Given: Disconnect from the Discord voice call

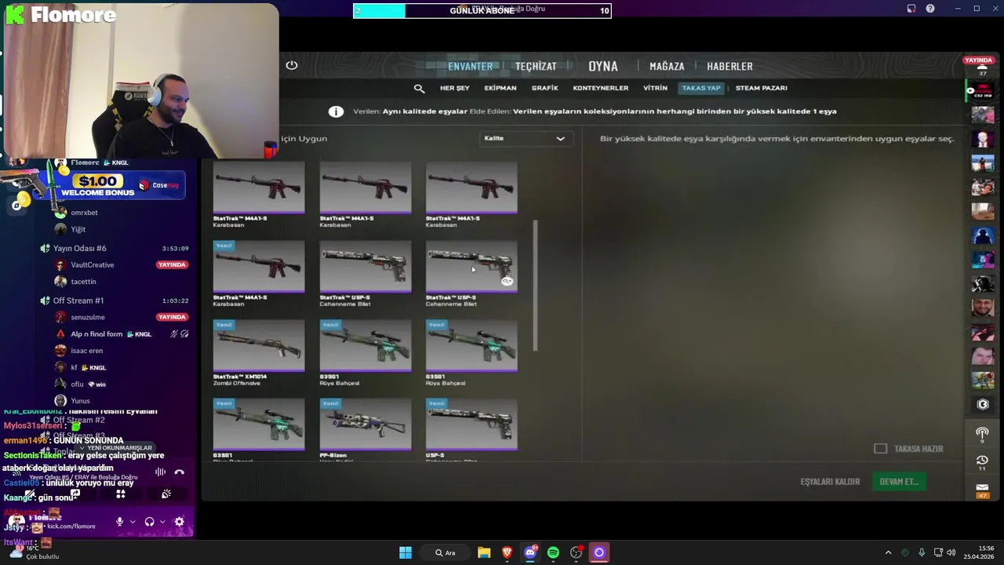Looking at the screenshot, I should click(x=180, y=472).
